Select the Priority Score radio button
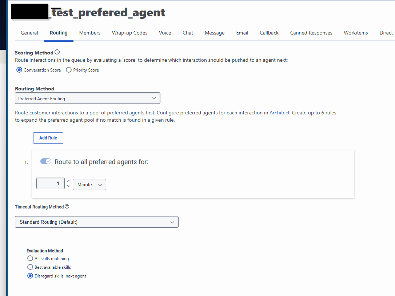 pyautogui.click(x=69, y=70)
